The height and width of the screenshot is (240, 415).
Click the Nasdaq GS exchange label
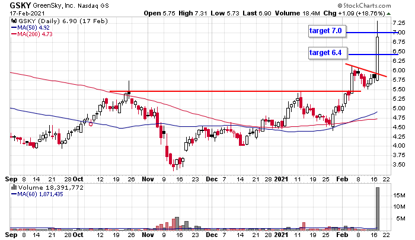[93, 5]
